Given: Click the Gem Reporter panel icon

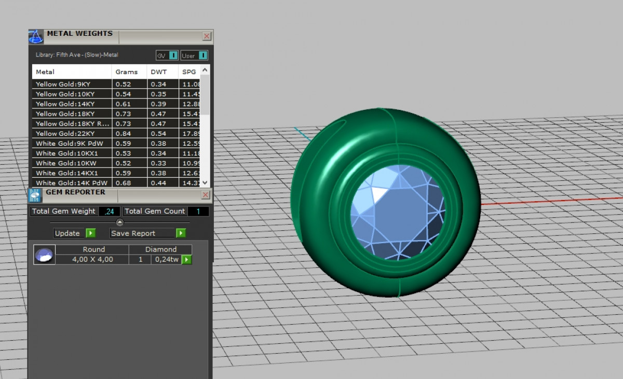Looking at the screenshot, I should (x=34, y=195).
